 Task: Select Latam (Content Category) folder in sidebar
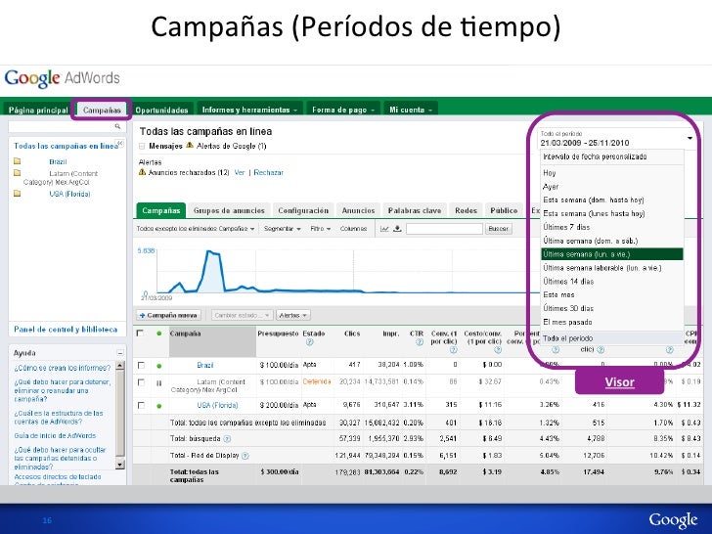pos(61,178)
